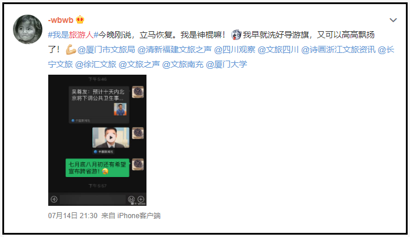Open the @文旅四川 mention
Image resolution: width=410 pixels, height=237 pixels.
point(278,49)
